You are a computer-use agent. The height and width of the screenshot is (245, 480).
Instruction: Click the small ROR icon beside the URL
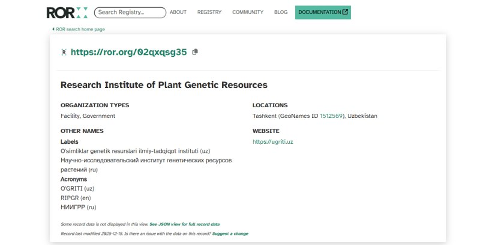(64, 52)
